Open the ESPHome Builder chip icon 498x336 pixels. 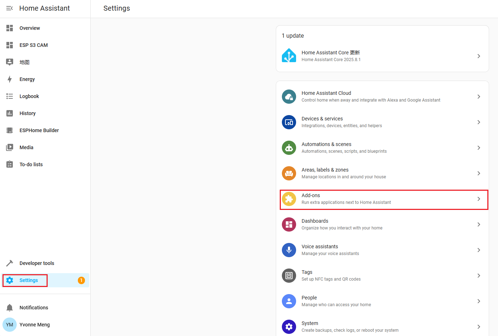tap(10, 130)
